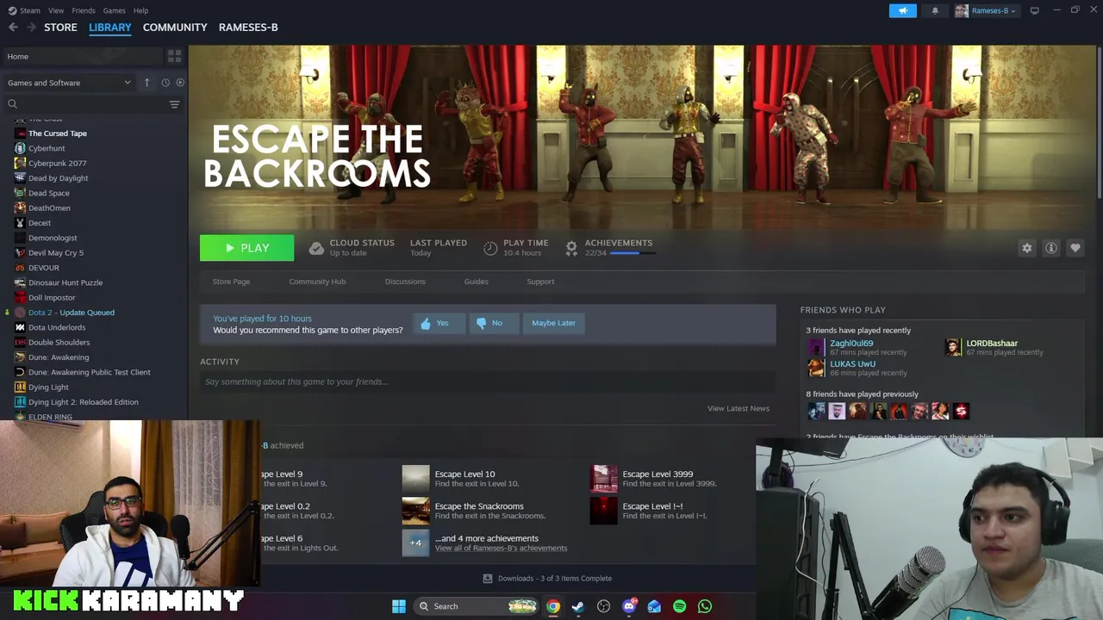The width and height of the screenshot is (1103, 620).
Task: Open the View menu
Action: [x=56, y=10]
